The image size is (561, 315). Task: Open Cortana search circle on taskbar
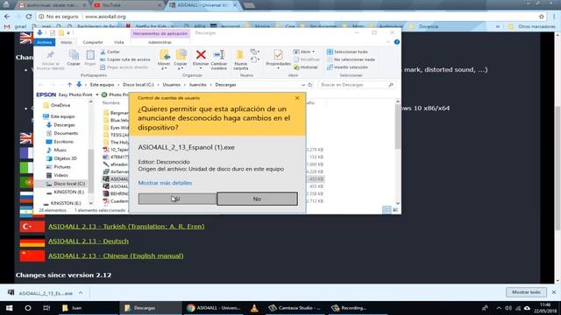click(x=27, y=308)
